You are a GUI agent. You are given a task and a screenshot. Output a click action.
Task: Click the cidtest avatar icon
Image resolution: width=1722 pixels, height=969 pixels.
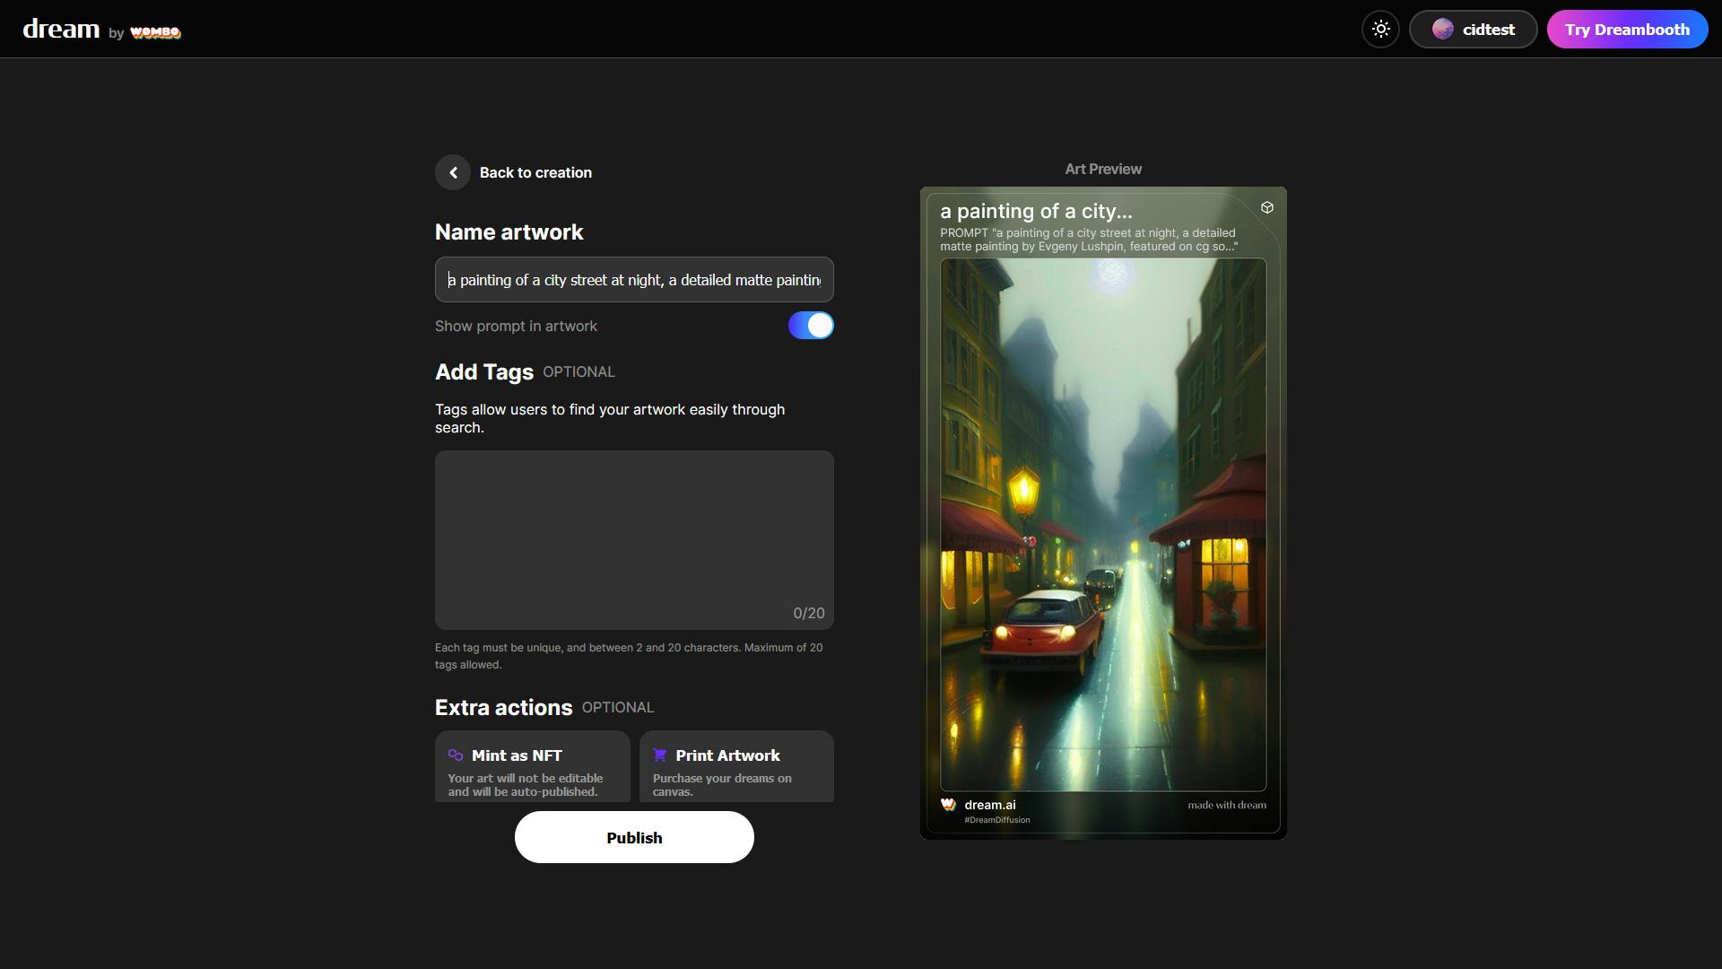pyautogui.click(x=1442, y=30)
